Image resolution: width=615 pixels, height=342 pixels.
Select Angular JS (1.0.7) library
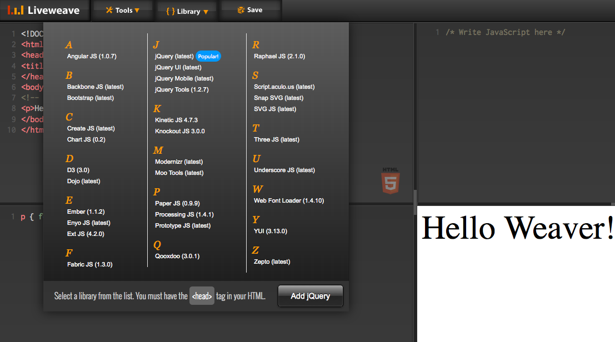coord(92,56)
